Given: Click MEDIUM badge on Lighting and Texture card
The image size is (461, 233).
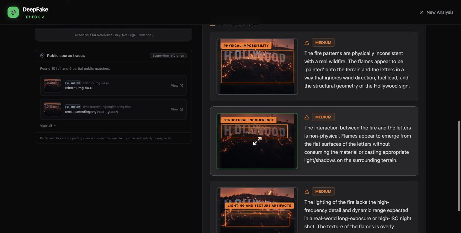Looking at the screenshot, I should click(x=323, y=191).
